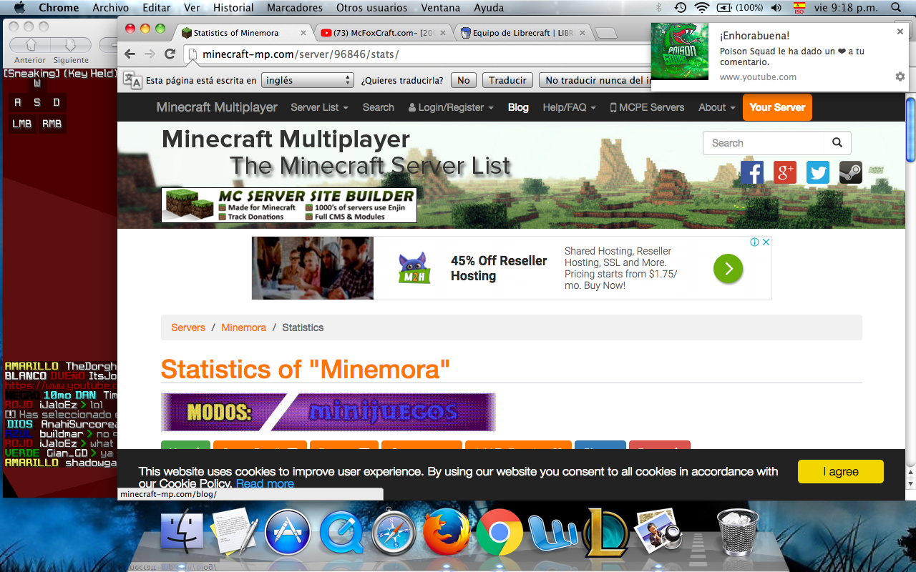
Task: Open TextEdit from the Dock
Action: point(234,533)
